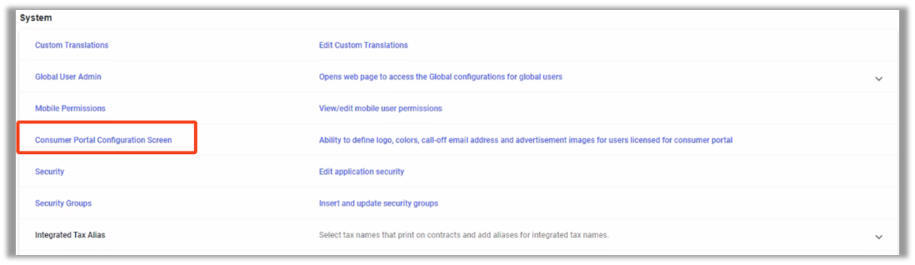The height and width of the screenshot is (265, 915).
Task: Expand the Global User Admin row chevron
Action: tap(878, 79)
